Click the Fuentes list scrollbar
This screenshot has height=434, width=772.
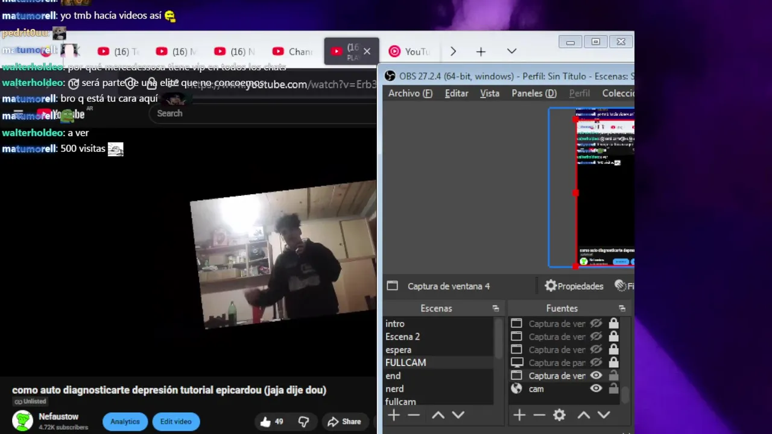pyautogui.click(x=626, y=395)
